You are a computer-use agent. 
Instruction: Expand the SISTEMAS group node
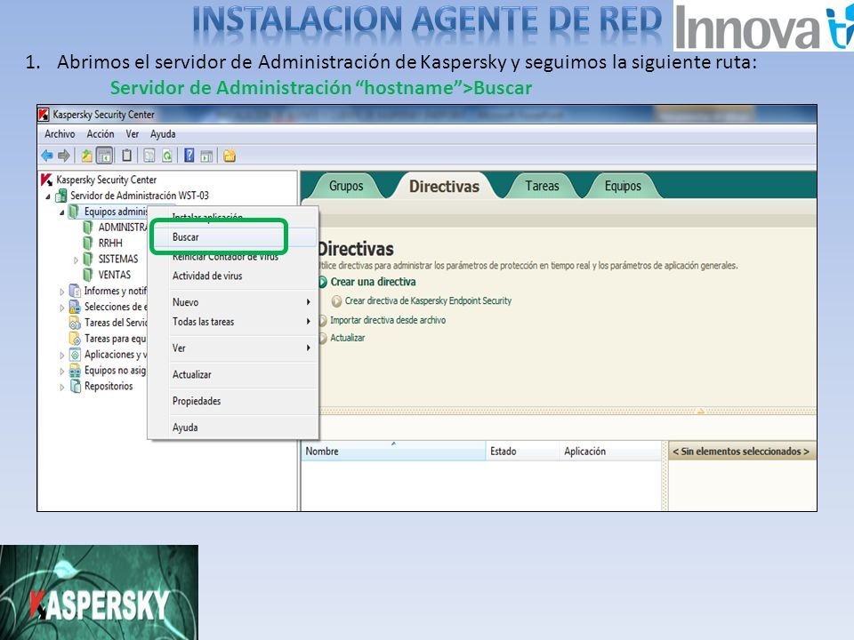76,260
